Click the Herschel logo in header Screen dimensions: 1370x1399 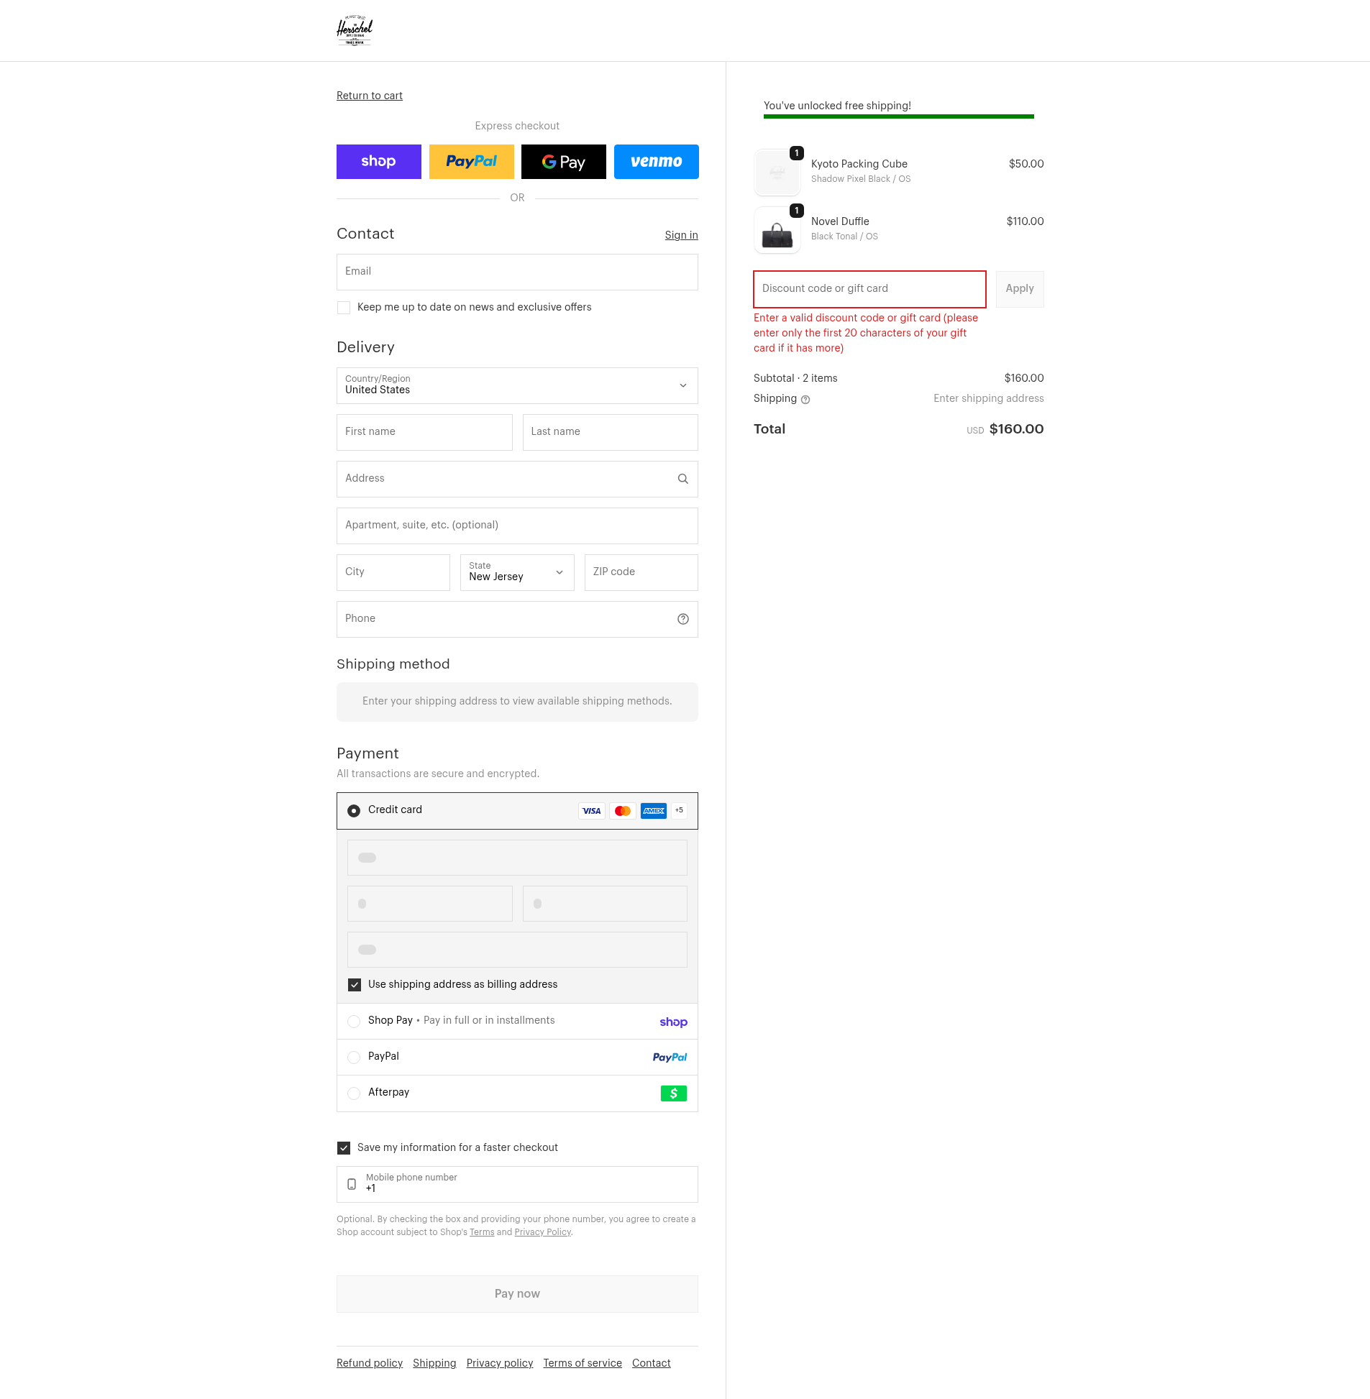[355, 30]
